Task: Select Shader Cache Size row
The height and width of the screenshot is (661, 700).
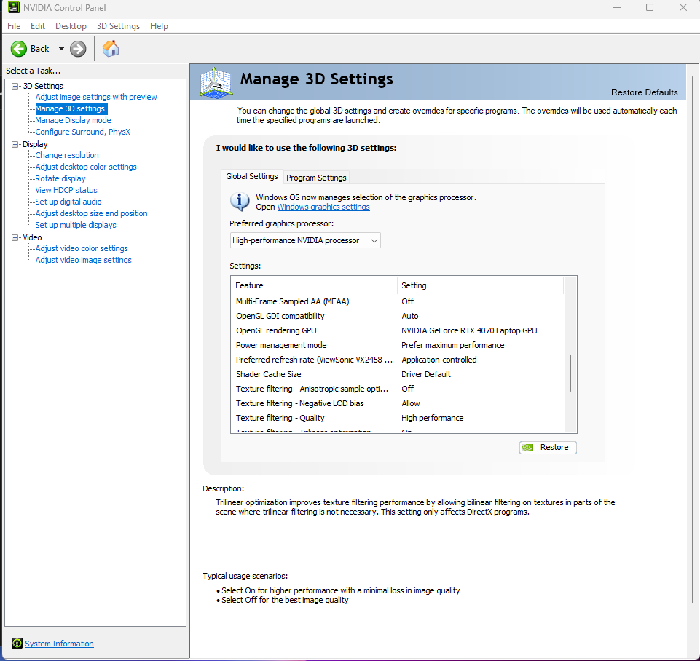Action: tap(397, 374)
